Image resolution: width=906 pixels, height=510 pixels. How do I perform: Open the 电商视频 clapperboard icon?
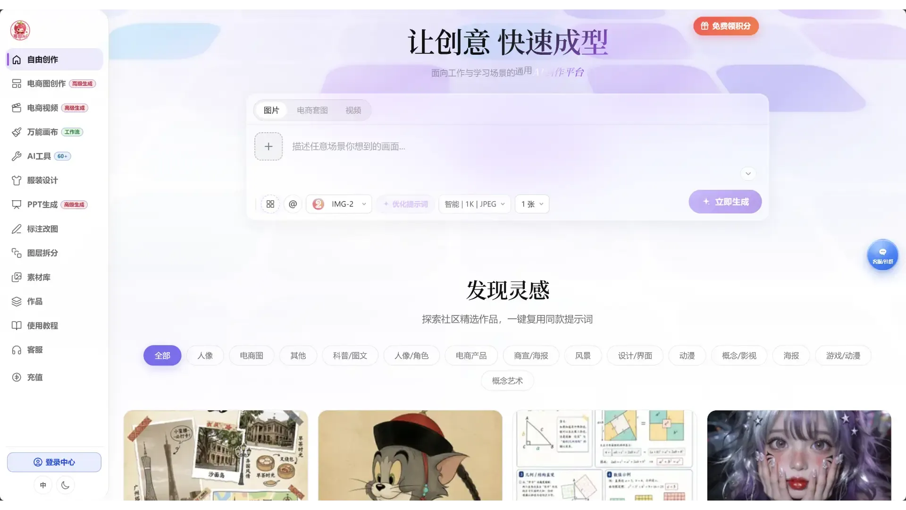(17, 108)
